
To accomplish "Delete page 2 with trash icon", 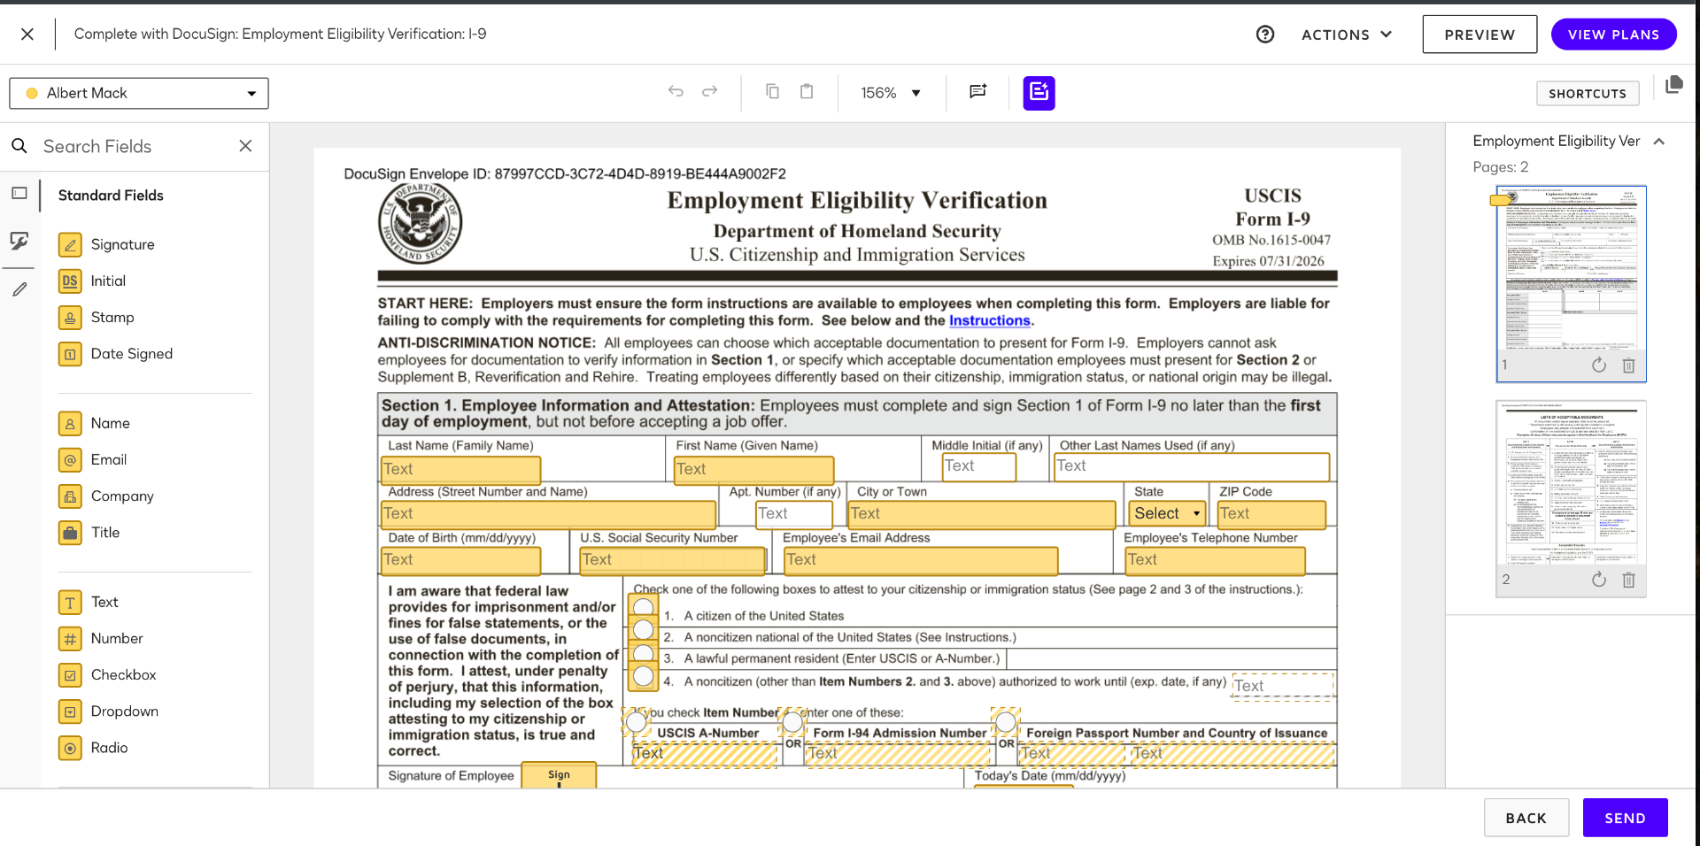I will (1628, 580).
